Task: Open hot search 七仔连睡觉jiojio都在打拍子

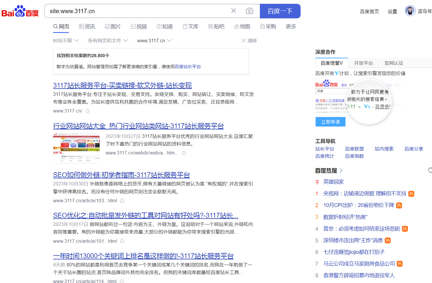Action: pyautogui.click(x=354, y=252)
